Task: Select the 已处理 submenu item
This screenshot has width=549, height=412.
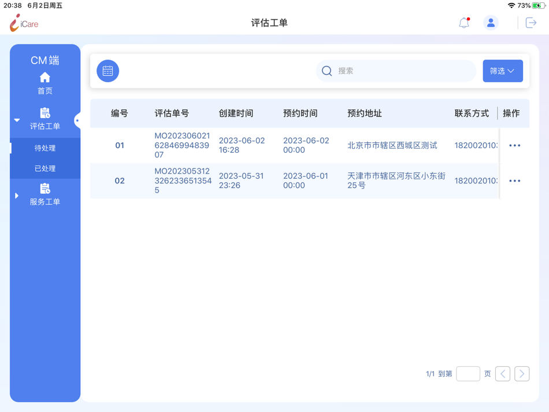Action: [x=45, y=168]
